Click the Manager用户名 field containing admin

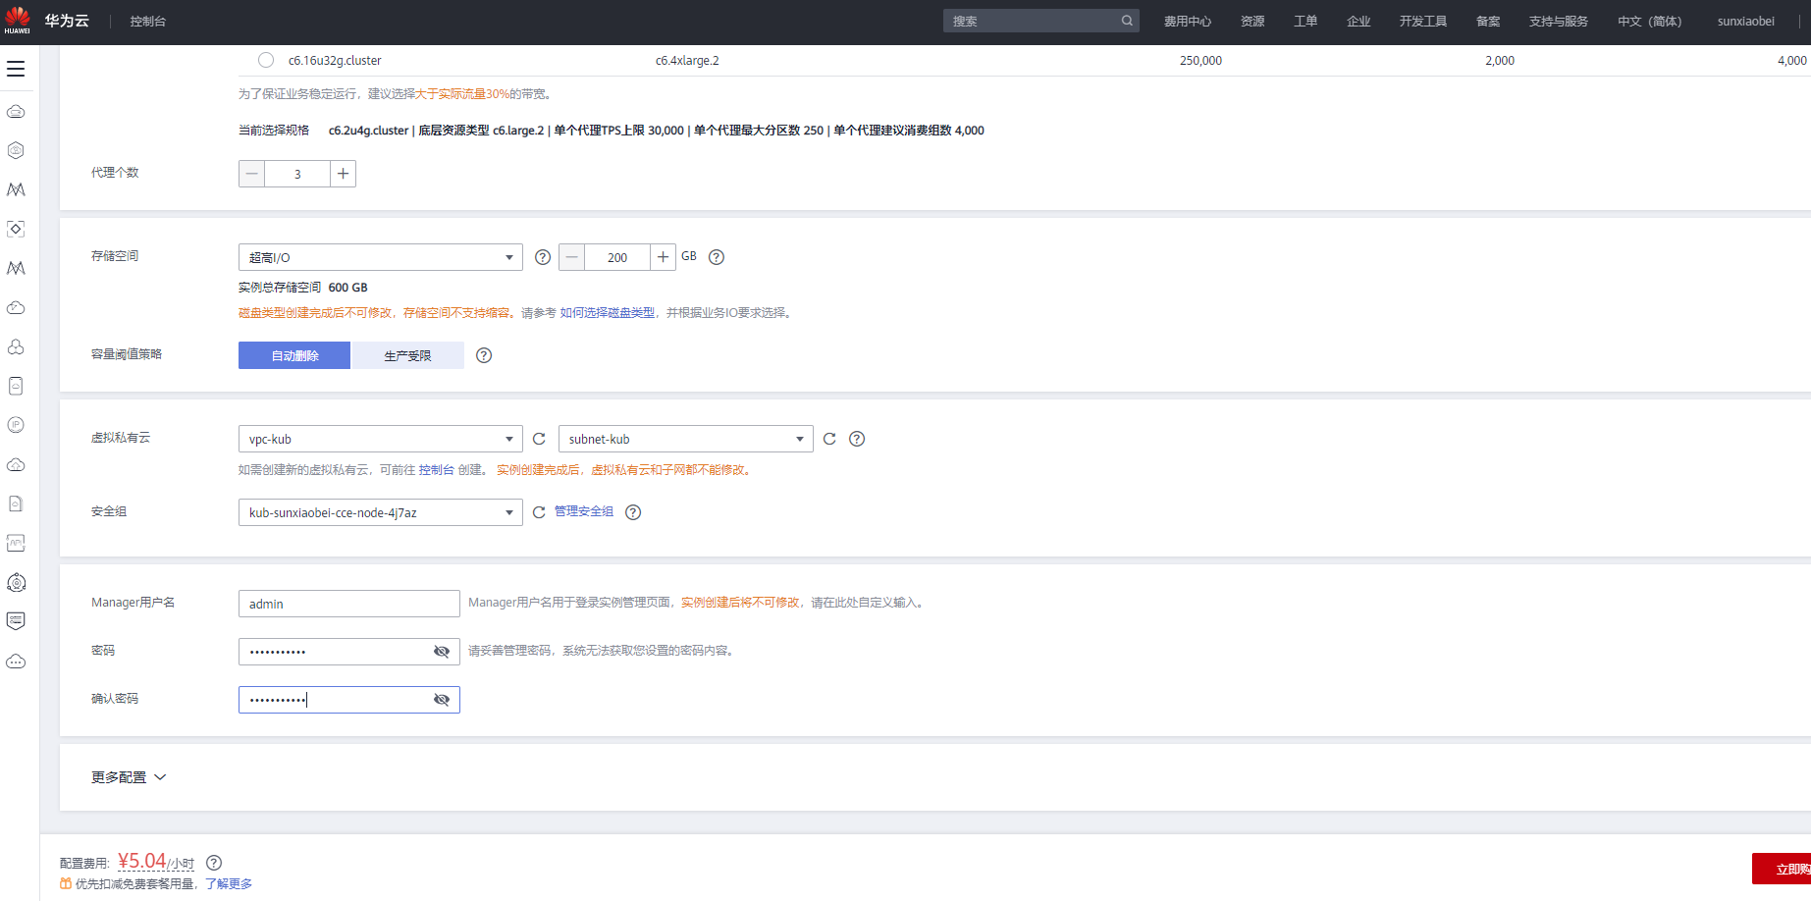tap(349, 604)
